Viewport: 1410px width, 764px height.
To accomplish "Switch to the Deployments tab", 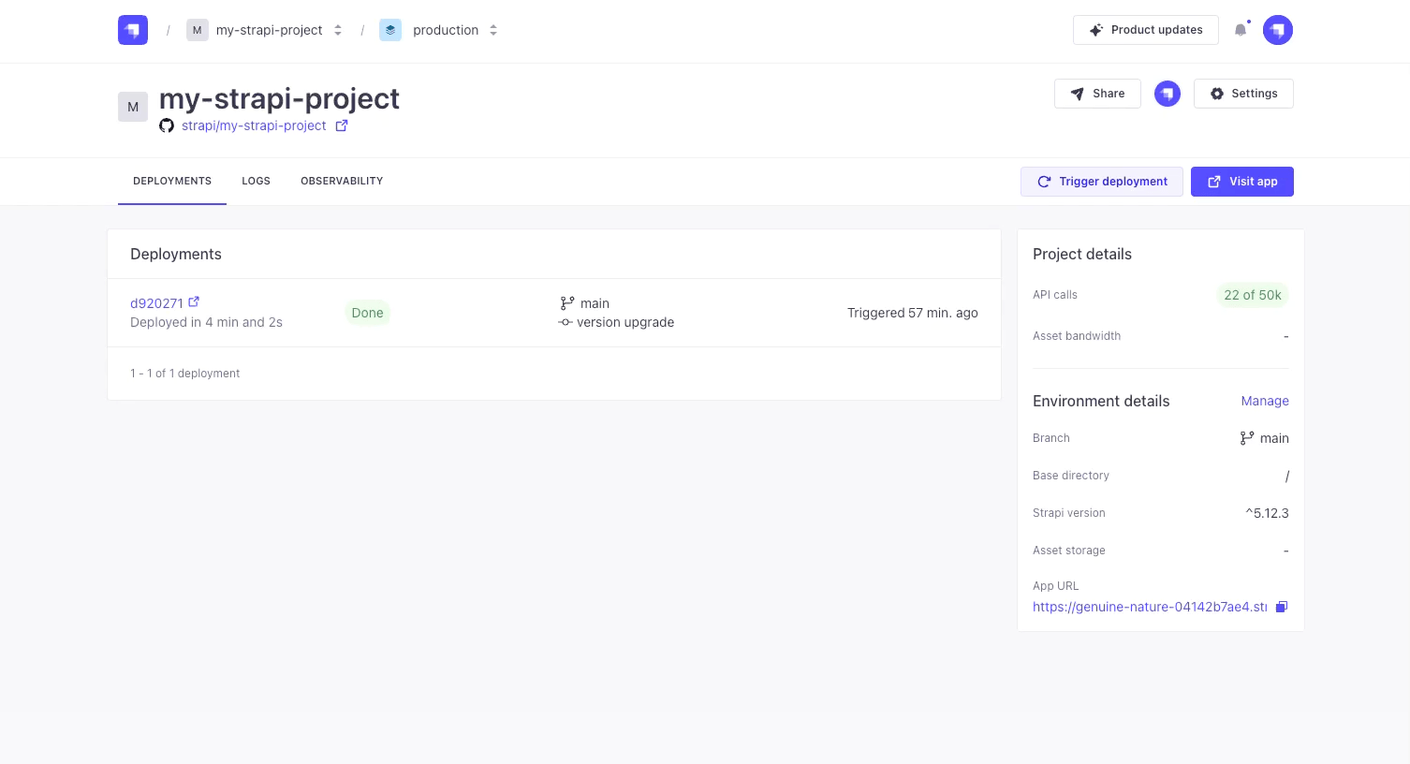I will [172, 181].
